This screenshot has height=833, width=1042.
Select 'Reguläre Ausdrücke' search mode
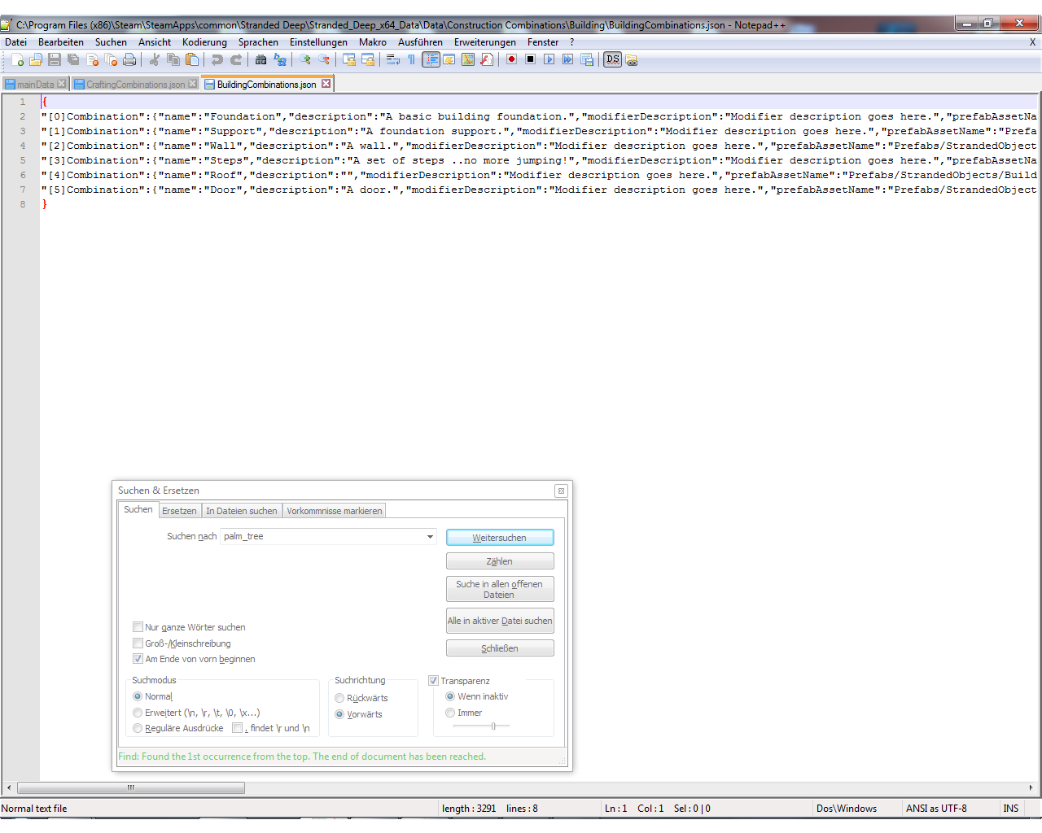click(138, 728)
